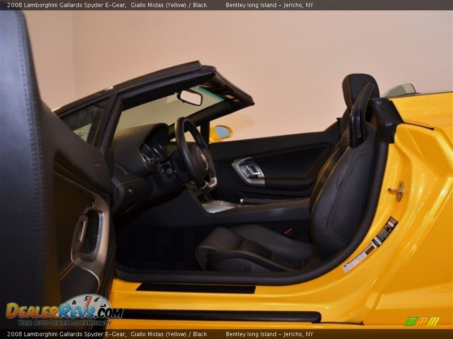Image resolution: width=453 pixels, height=339 pixels.
Task: Click the car interior photo
Action: pyautogui.click(x=226, y=169)
